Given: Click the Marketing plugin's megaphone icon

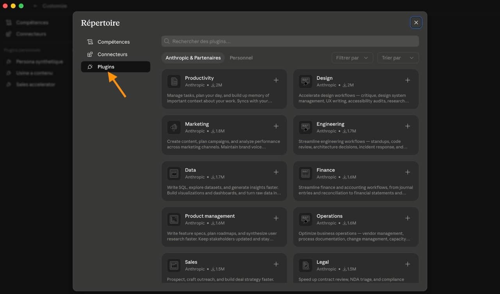Looking at the screenshot, I should (174, 127).
